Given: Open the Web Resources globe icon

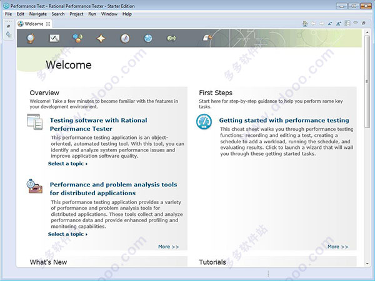Looking at the screenshot, I should click(148, 38).
